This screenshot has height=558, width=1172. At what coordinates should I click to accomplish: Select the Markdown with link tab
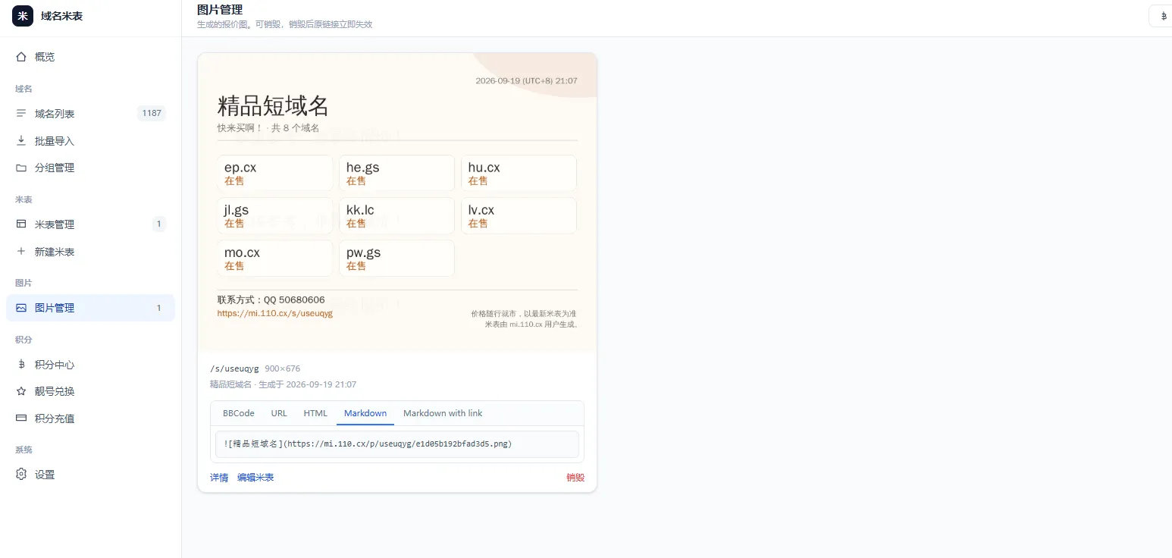443,413
